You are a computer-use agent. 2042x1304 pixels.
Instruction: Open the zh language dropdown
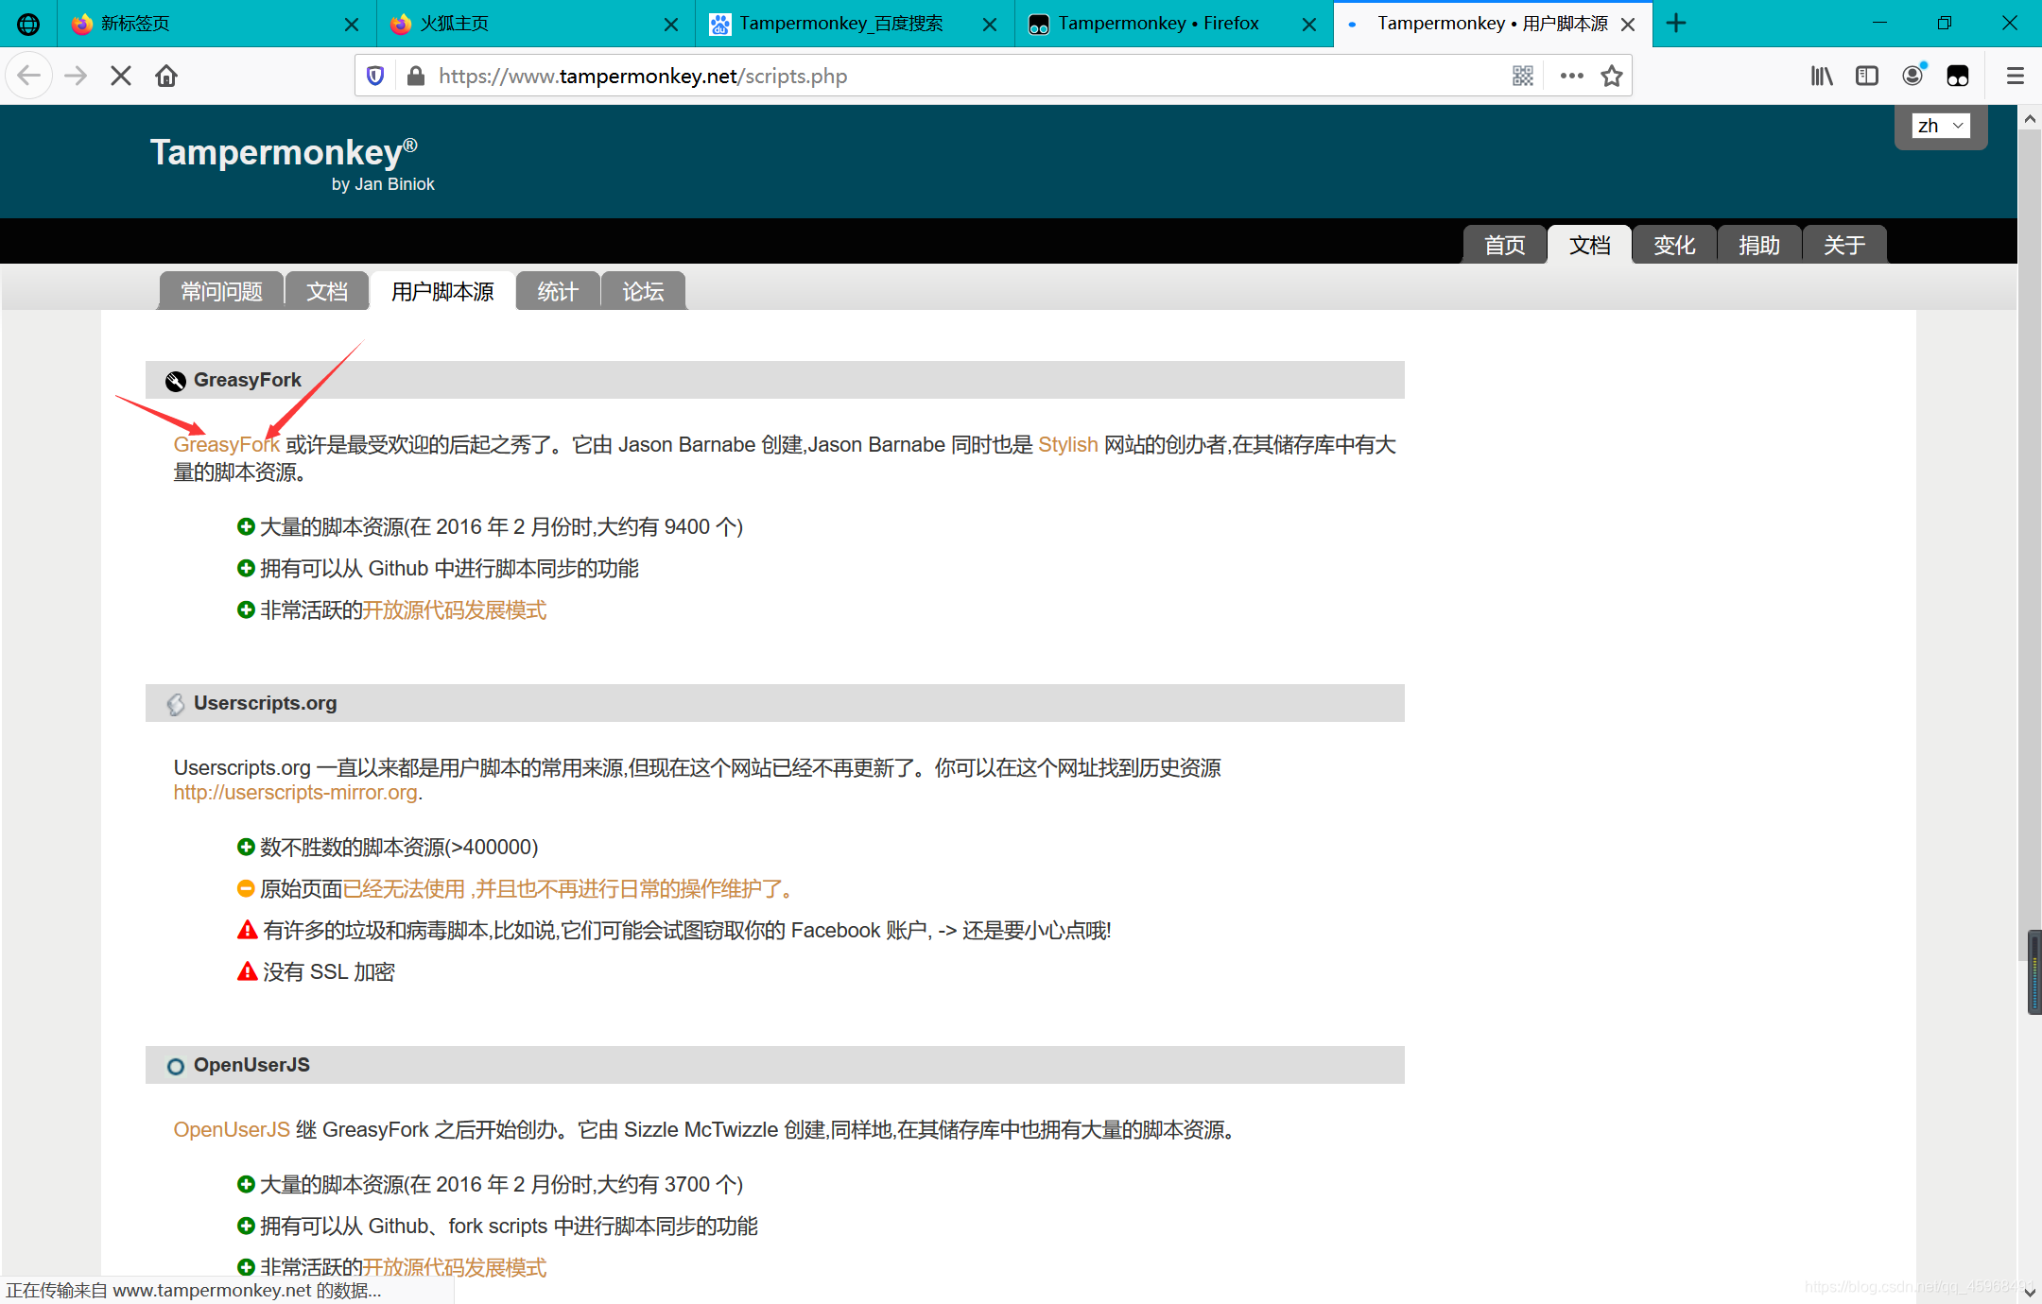coord(1940,125)
